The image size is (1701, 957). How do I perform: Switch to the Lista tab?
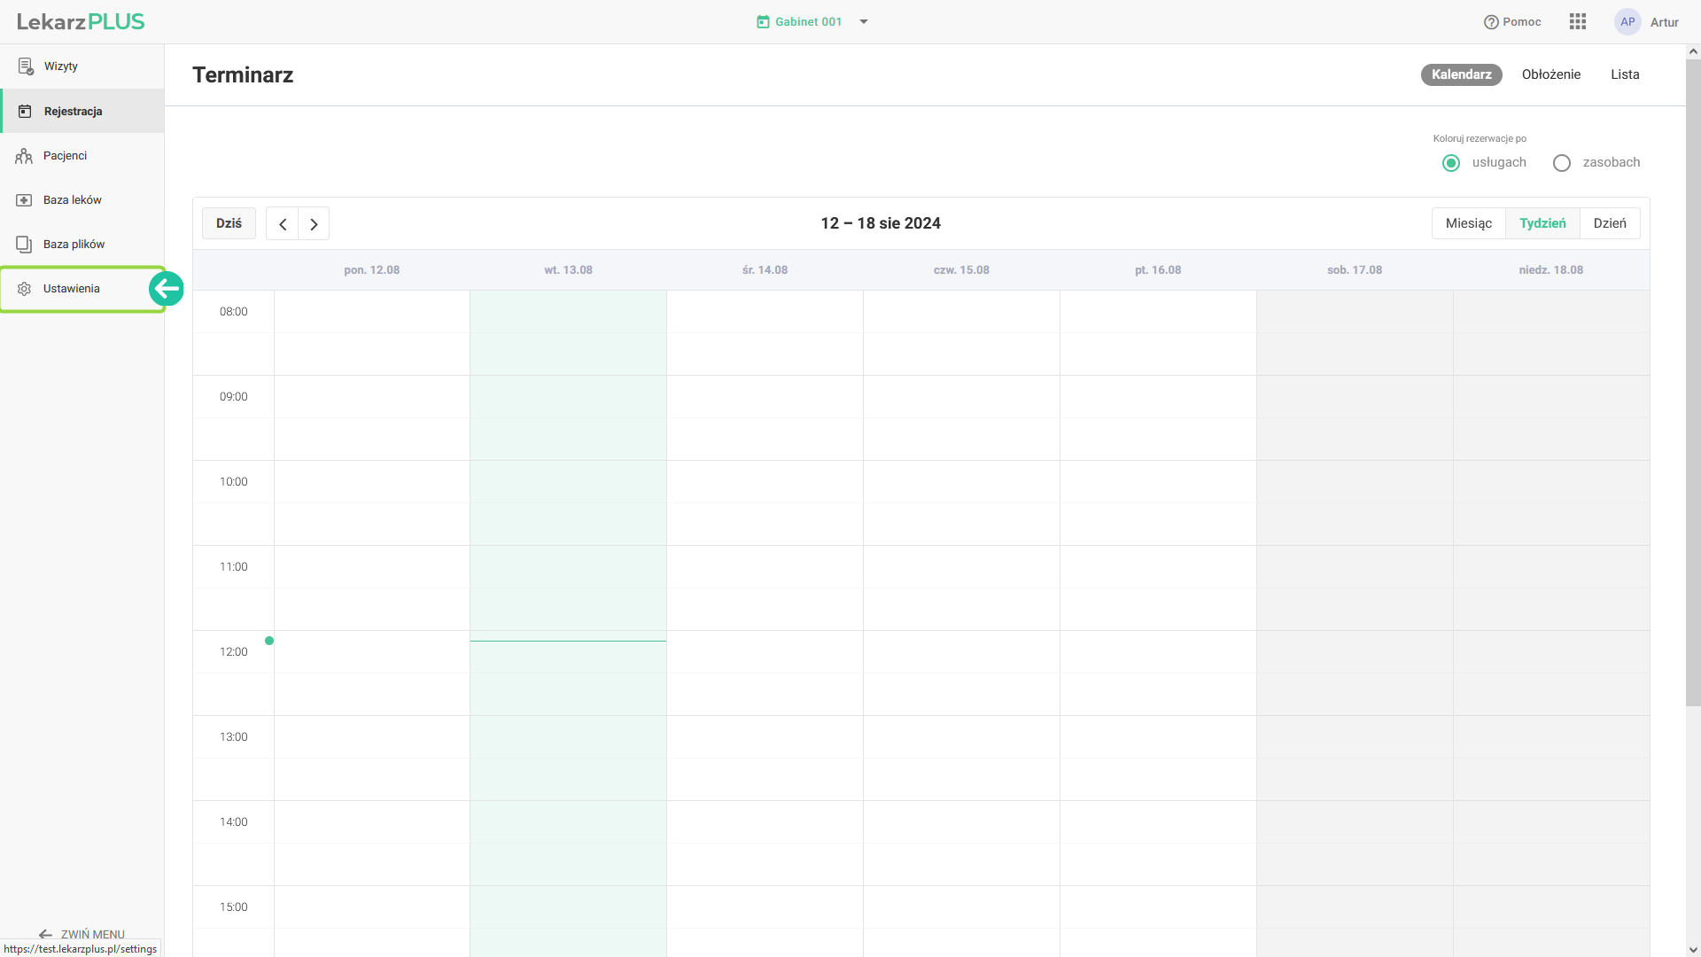[x=1625, y=74]
